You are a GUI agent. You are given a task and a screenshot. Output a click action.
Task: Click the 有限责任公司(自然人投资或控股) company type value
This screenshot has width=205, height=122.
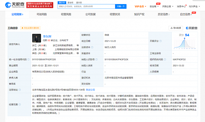point(48,72)
